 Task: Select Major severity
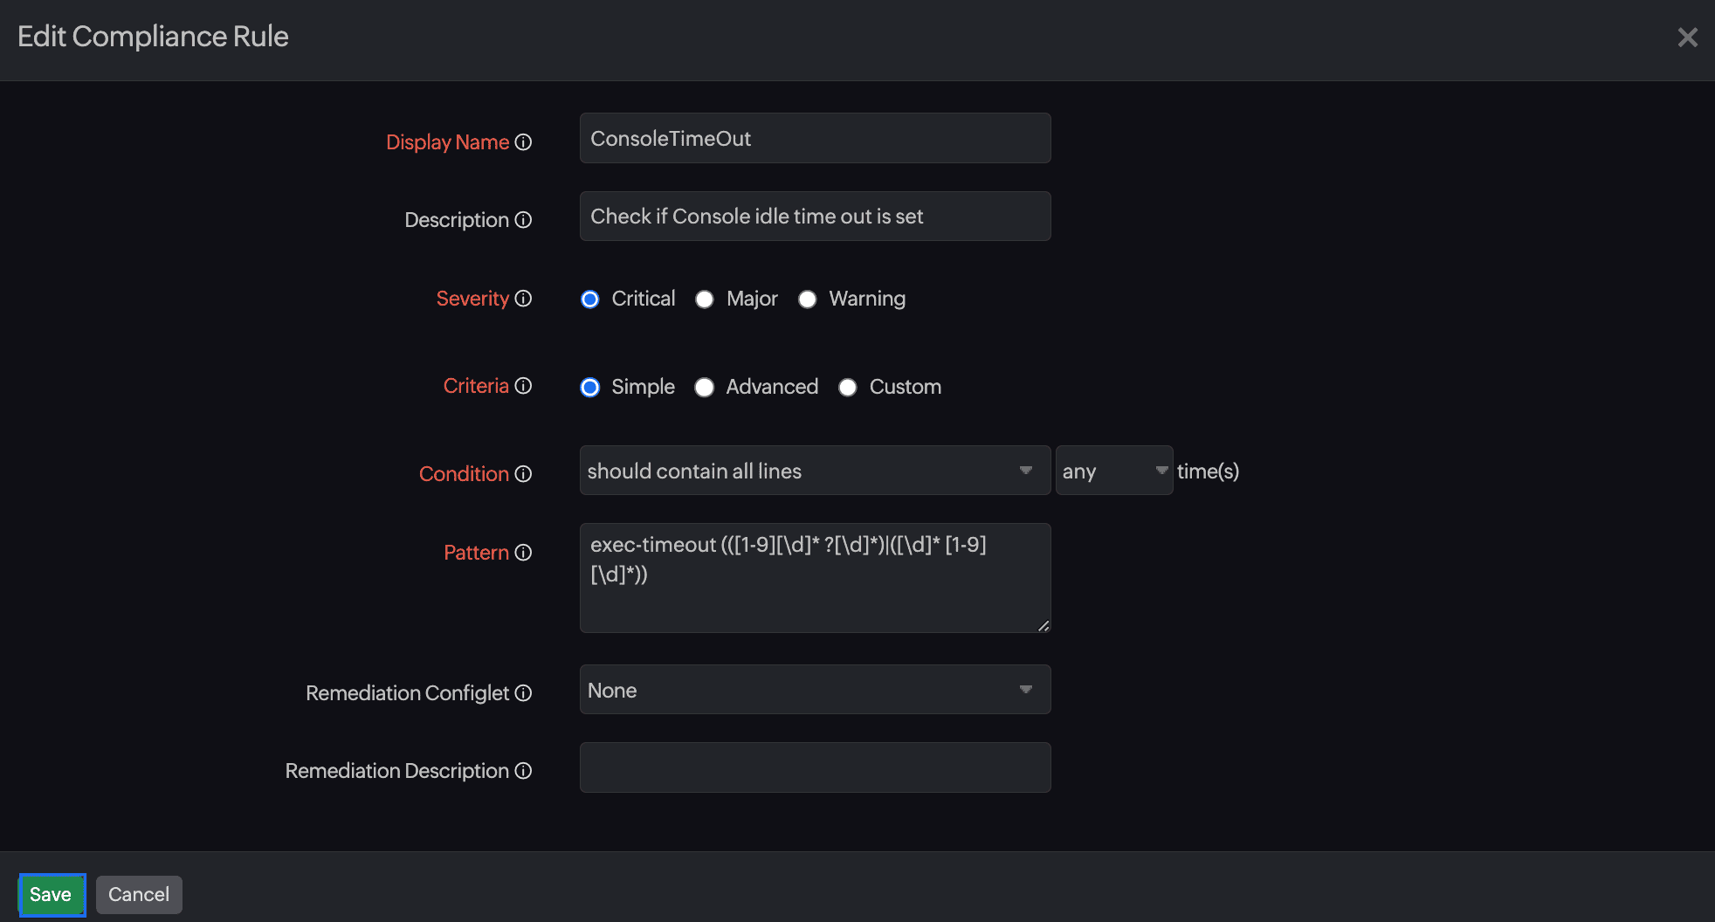coord(705,299)
